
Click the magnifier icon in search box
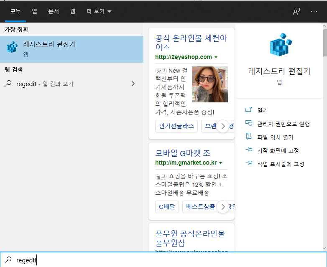click(x=8, y=260)
